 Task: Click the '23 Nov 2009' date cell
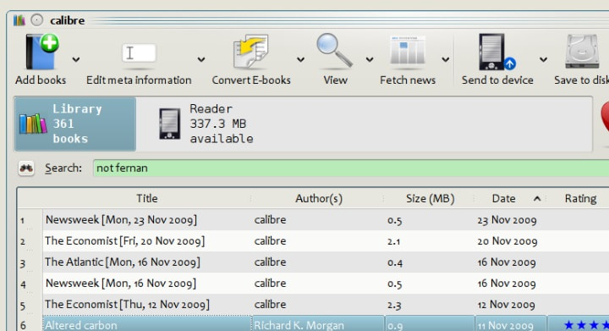507,220
